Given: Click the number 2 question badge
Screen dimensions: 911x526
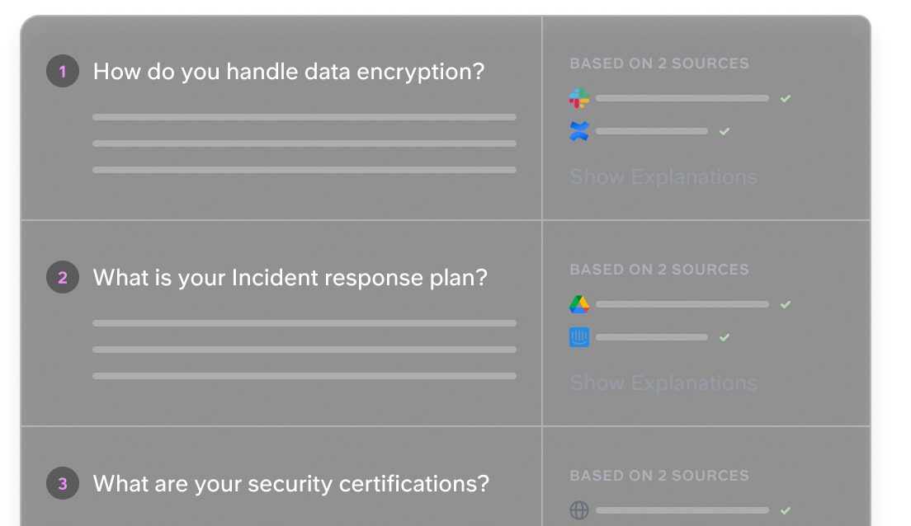Looking at the screenshot, I should (x=63, y=278).
